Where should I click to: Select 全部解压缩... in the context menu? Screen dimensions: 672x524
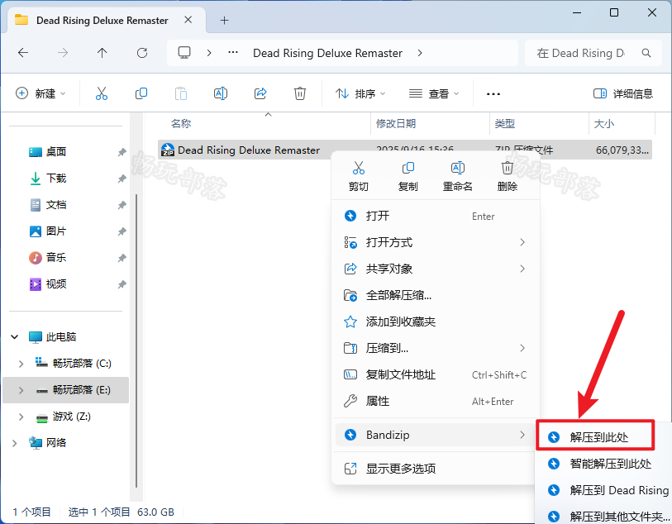point(436,295)
